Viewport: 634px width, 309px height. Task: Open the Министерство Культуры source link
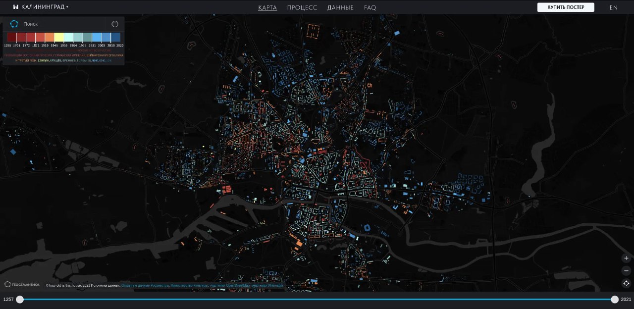[189, 286]
